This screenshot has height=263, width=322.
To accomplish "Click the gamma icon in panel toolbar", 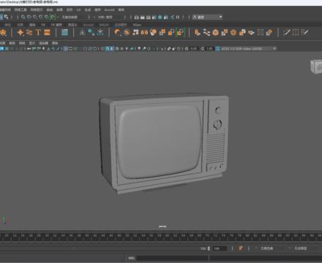I will pyautogui.click(x=202, y=49).
